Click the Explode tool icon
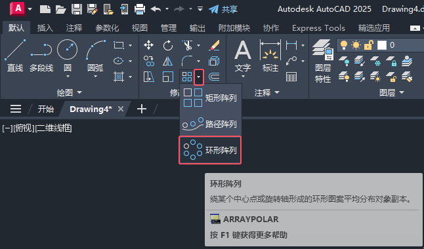Viewport: 424px width, 249px height. [x=214, y=61]
